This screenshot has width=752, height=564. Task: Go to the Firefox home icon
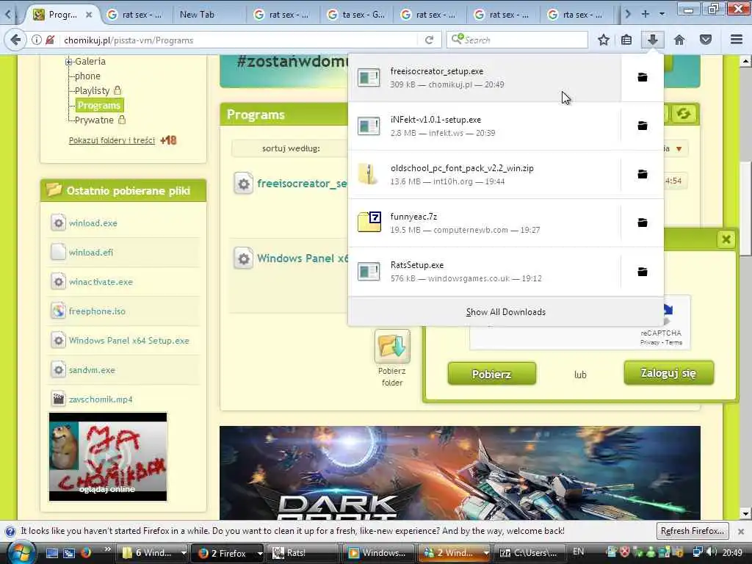coord(679,40)
